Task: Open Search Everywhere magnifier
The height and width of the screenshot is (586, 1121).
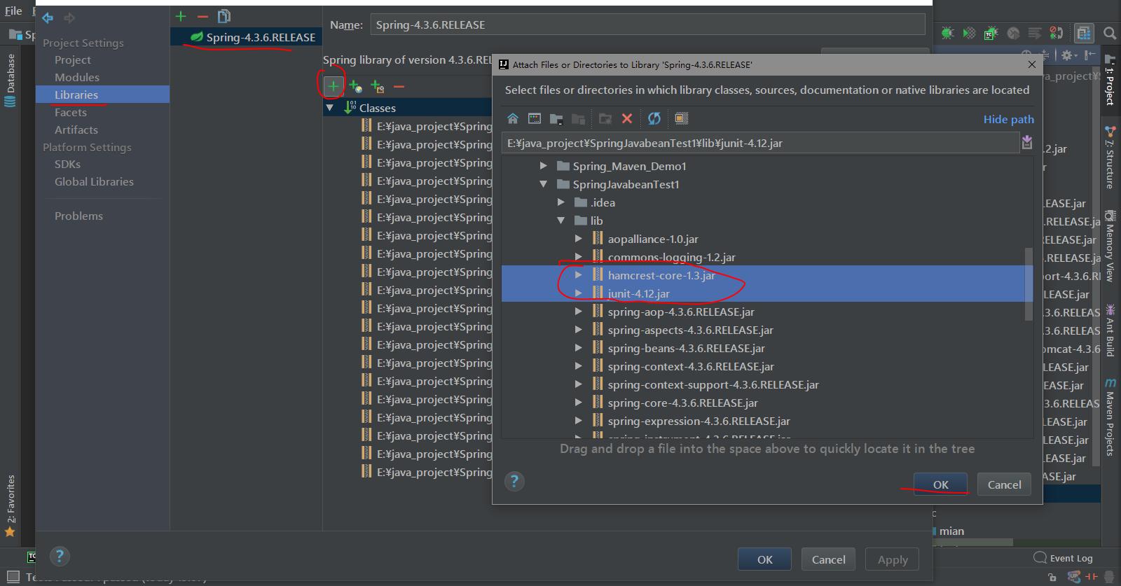Action: [x=1110, y=33]
